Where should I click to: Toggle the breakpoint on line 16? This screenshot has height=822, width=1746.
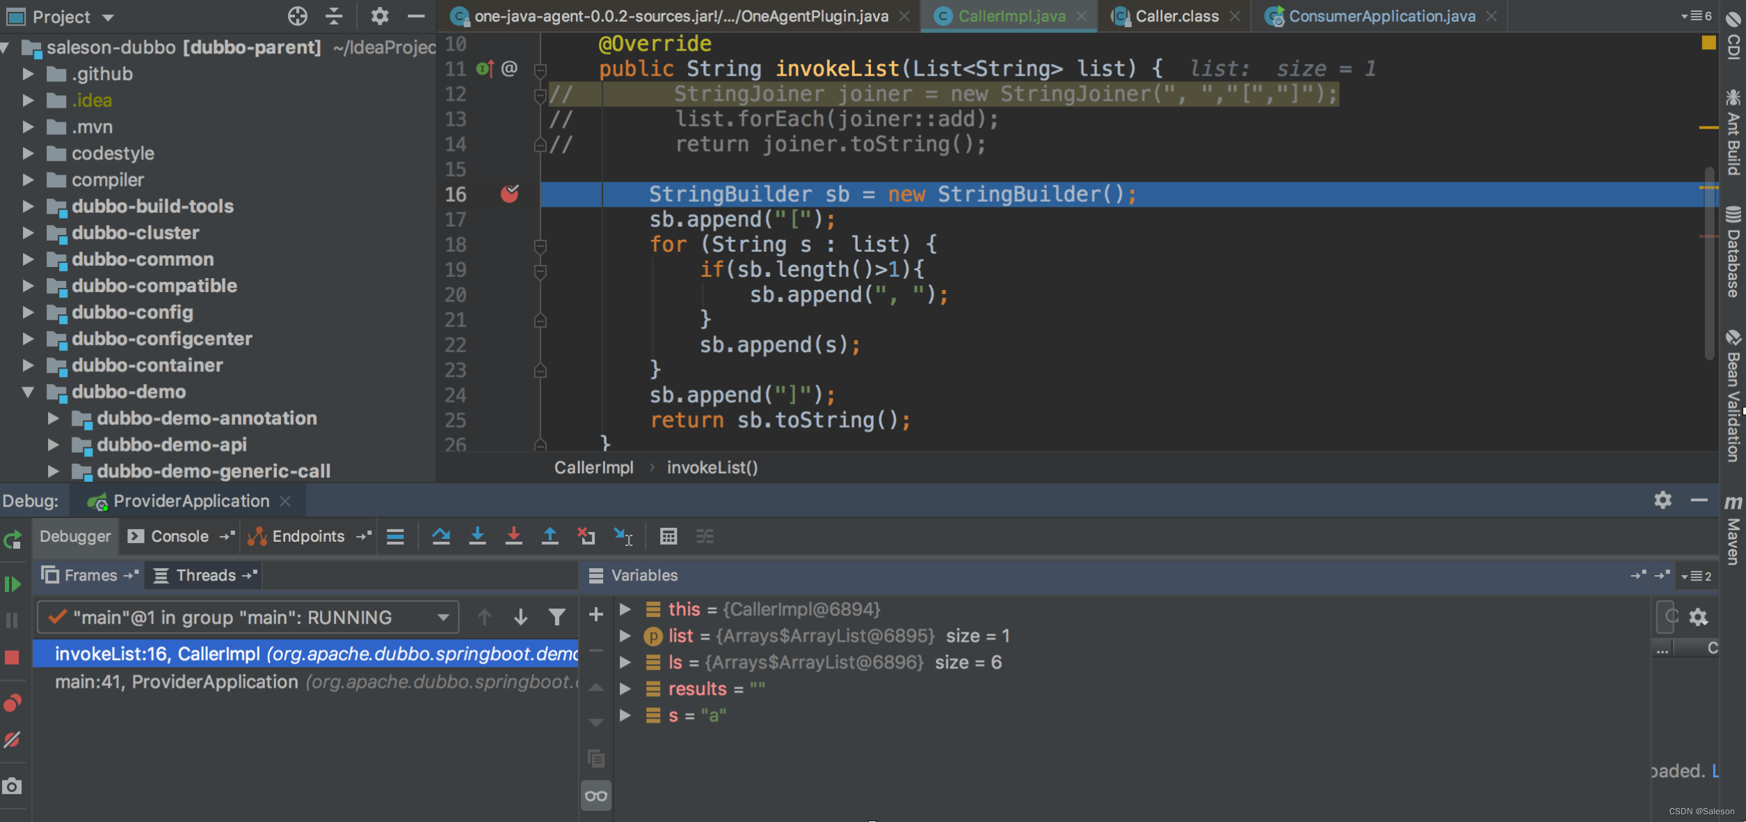coord(510,194)
